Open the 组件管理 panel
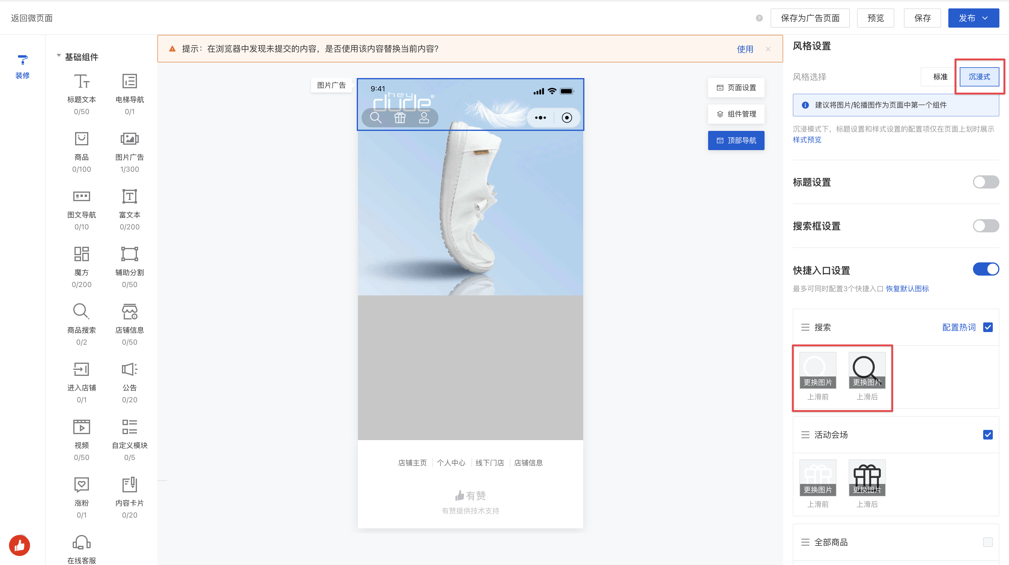 (x=736, y=114)
